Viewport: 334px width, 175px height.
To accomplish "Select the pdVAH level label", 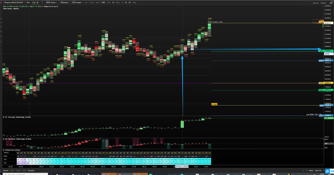I will [321, 61].
